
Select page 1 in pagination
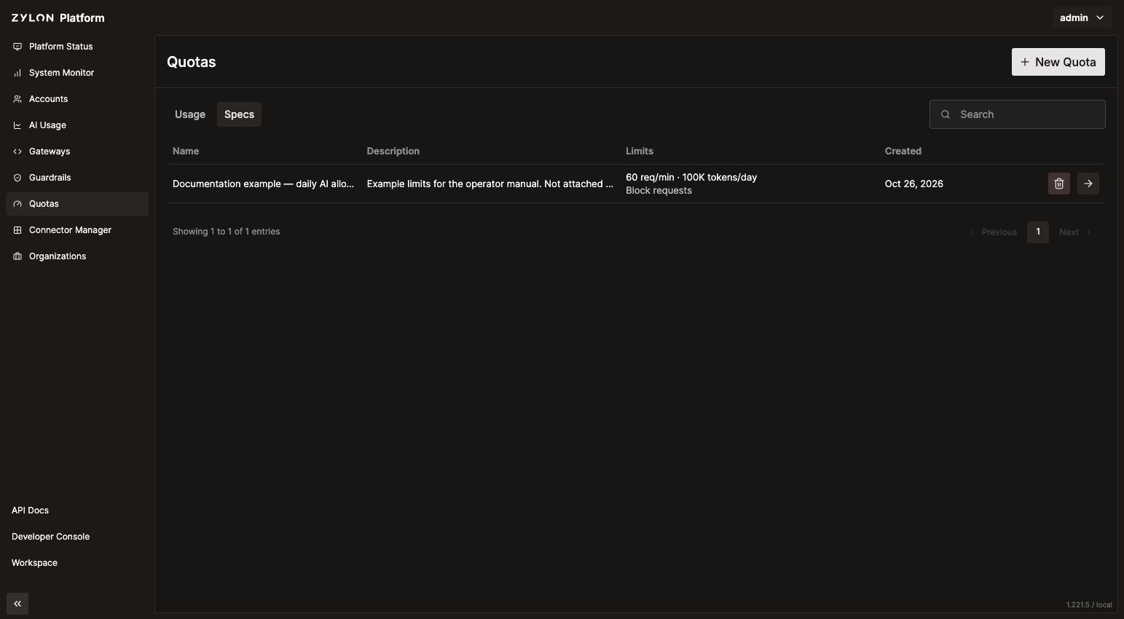click(x=1038, y=232)
